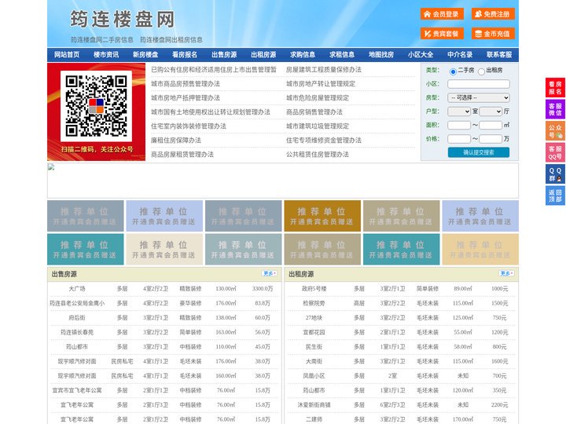Open the 府后街 sale listing

tap(77, 318)
